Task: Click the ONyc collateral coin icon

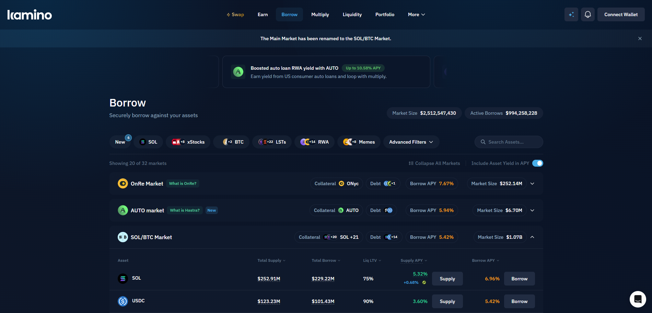Action: click(x=341, y=183)
